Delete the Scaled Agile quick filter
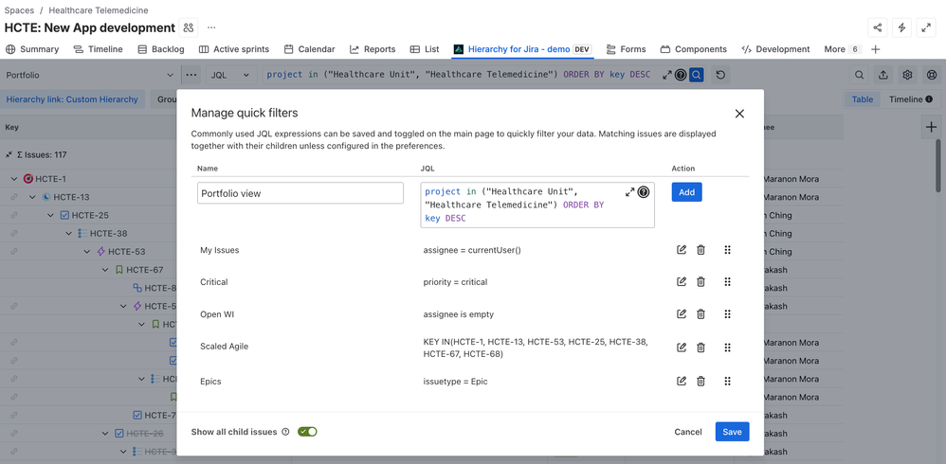This screenshot has height=464, width=946. (x=700, y=348)
